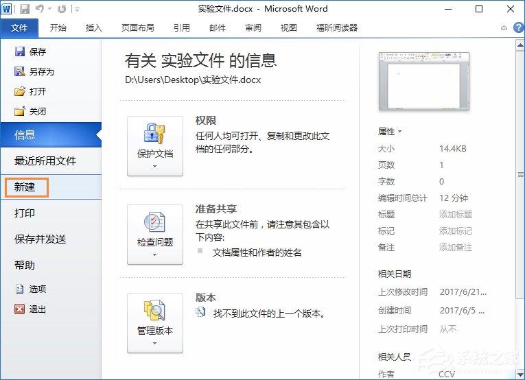
Task: Maximize the Word window
Action: 479,9
